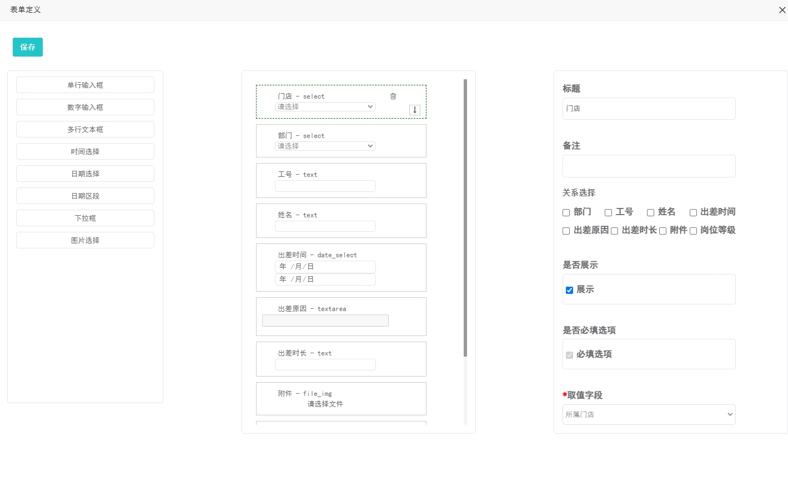Select the 出差时间 - date_select label

click(x=318, y=255)
